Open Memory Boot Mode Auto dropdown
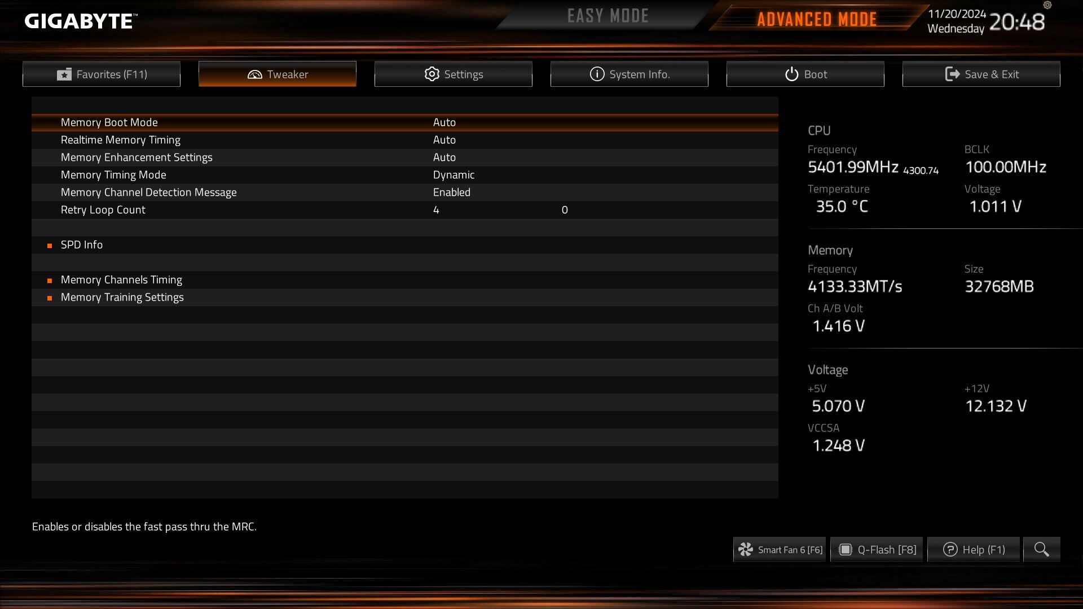1083x609 pixels. pos(444,122)
